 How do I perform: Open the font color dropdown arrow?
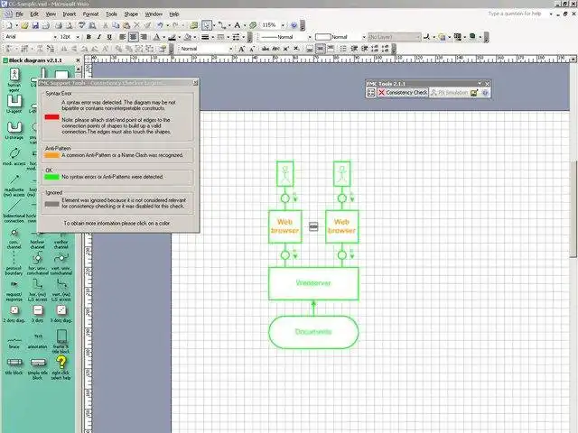[163, 37]
